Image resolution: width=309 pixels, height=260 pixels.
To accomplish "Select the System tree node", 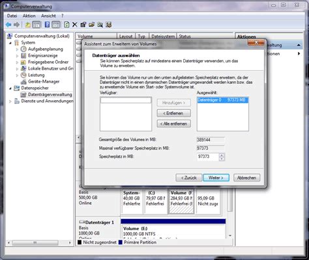I will [28, 42].
